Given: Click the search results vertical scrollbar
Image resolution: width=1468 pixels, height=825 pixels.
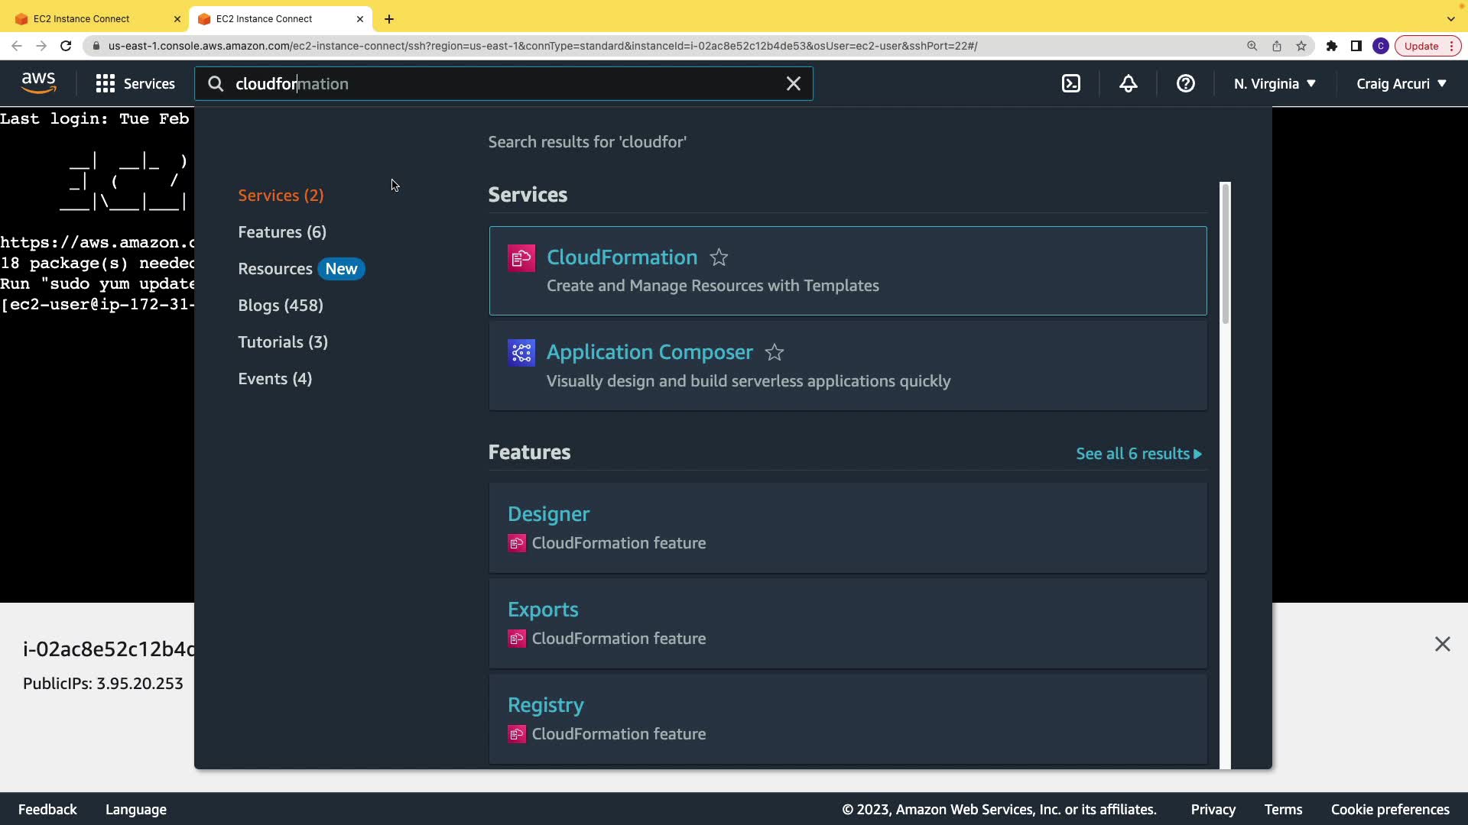Looking at the screenshot, I should pos(1225,254).
